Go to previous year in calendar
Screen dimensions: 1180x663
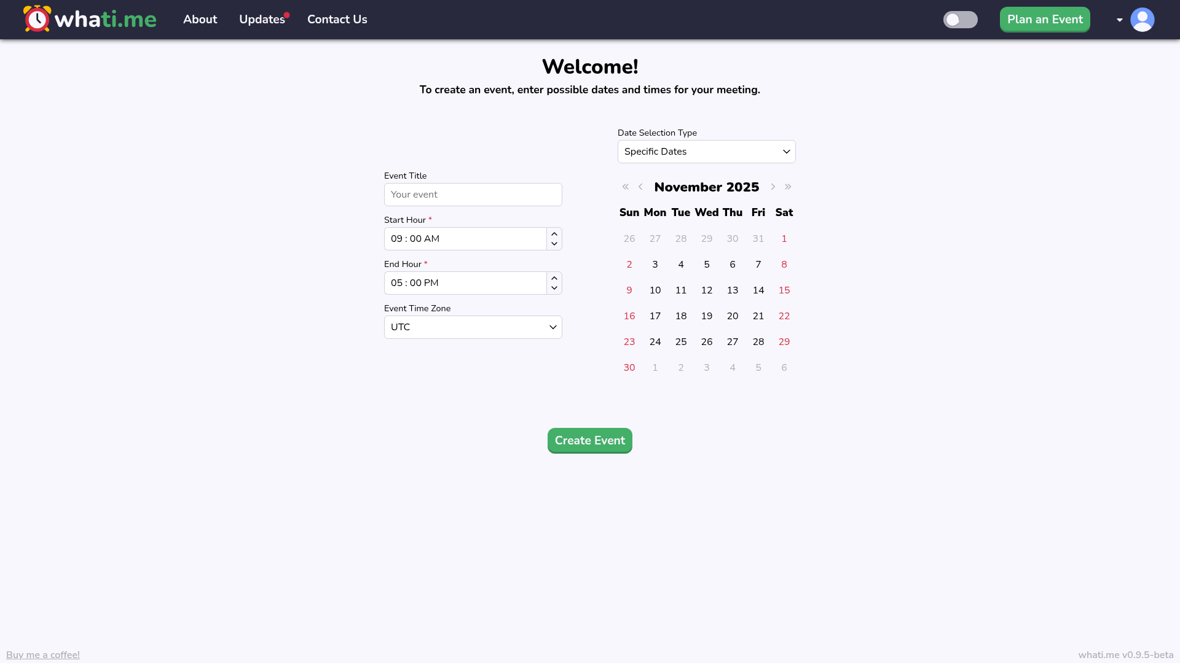[625, 187]
